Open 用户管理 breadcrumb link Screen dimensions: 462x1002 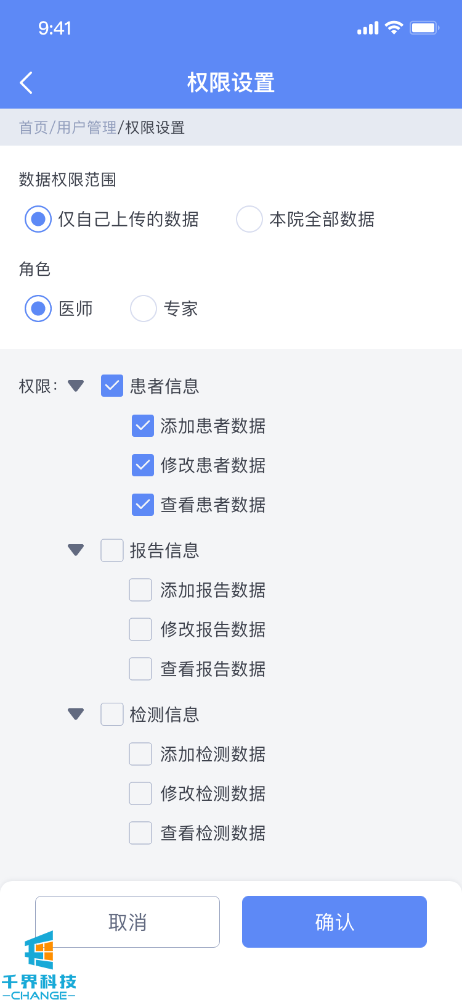(x=86, y=128)
